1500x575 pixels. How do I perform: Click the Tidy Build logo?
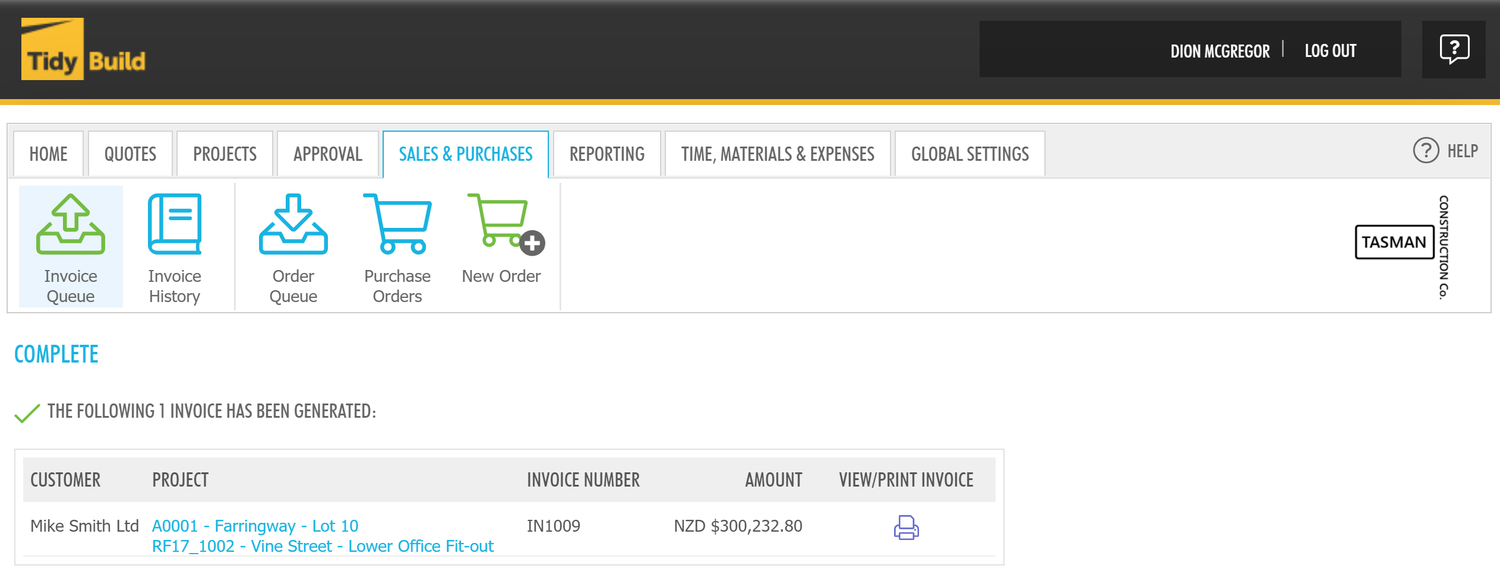tap(83, 49)
